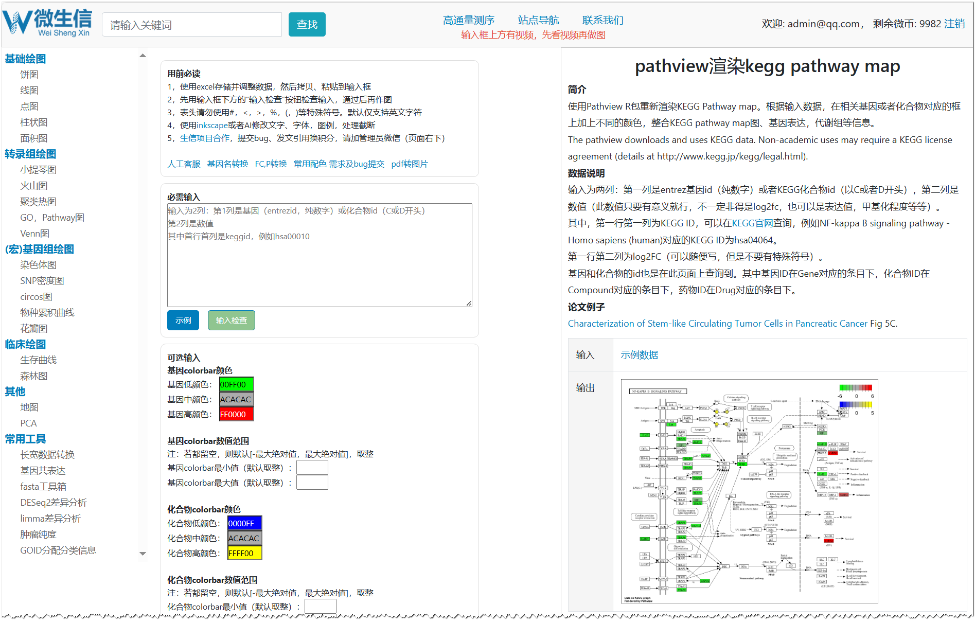The image size is (975, 623).
Task: Select GOID分配分类信息 in the sidebar
Action: [x=58, y=550]
